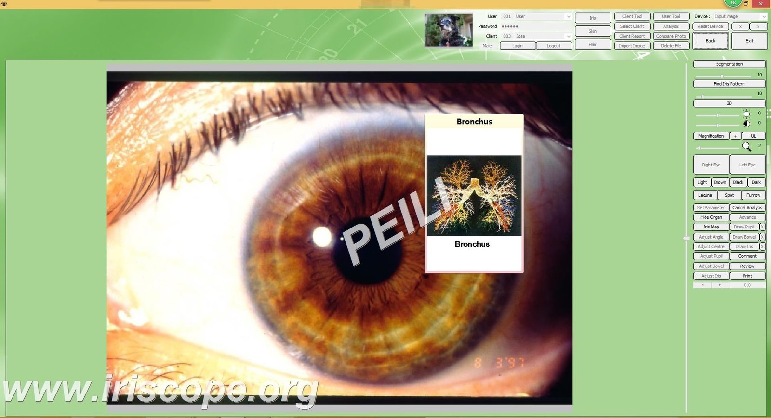Choose the Brown iris color

click(x=720, y=182)
